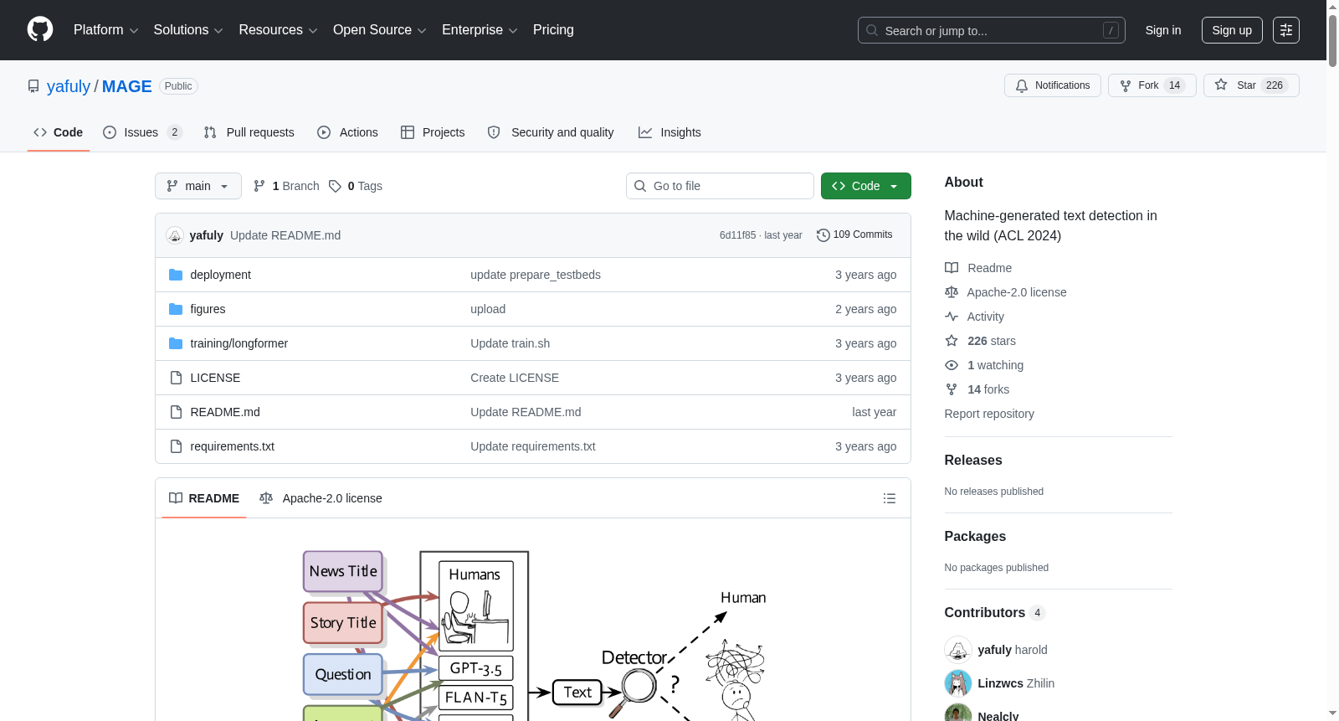Open the Actions tab
Screen dimensions: 1339x721
348,132
